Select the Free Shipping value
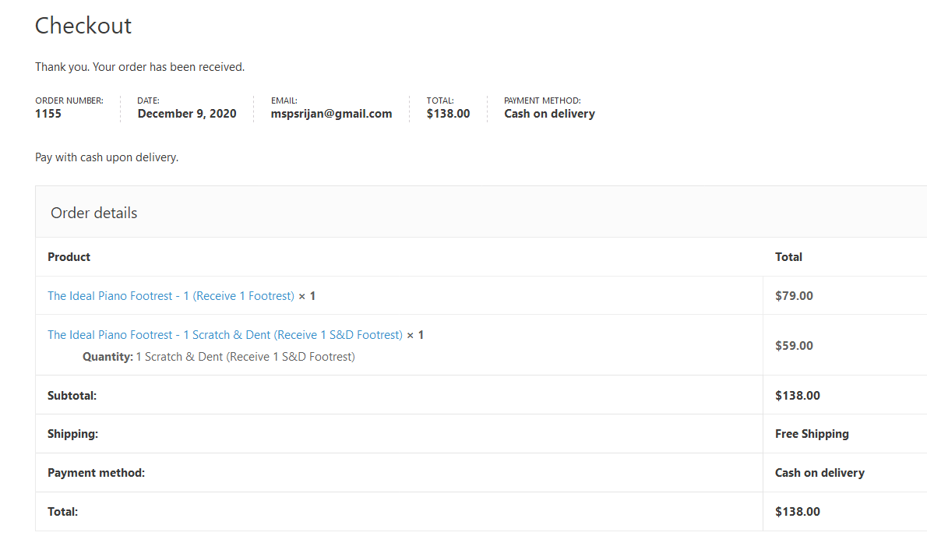 click(812, 434)
